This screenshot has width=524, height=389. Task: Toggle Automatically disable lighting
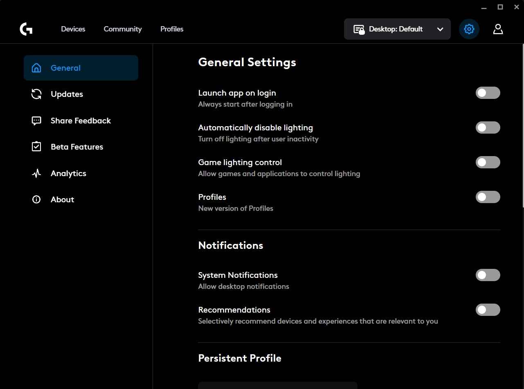[488, 127]
